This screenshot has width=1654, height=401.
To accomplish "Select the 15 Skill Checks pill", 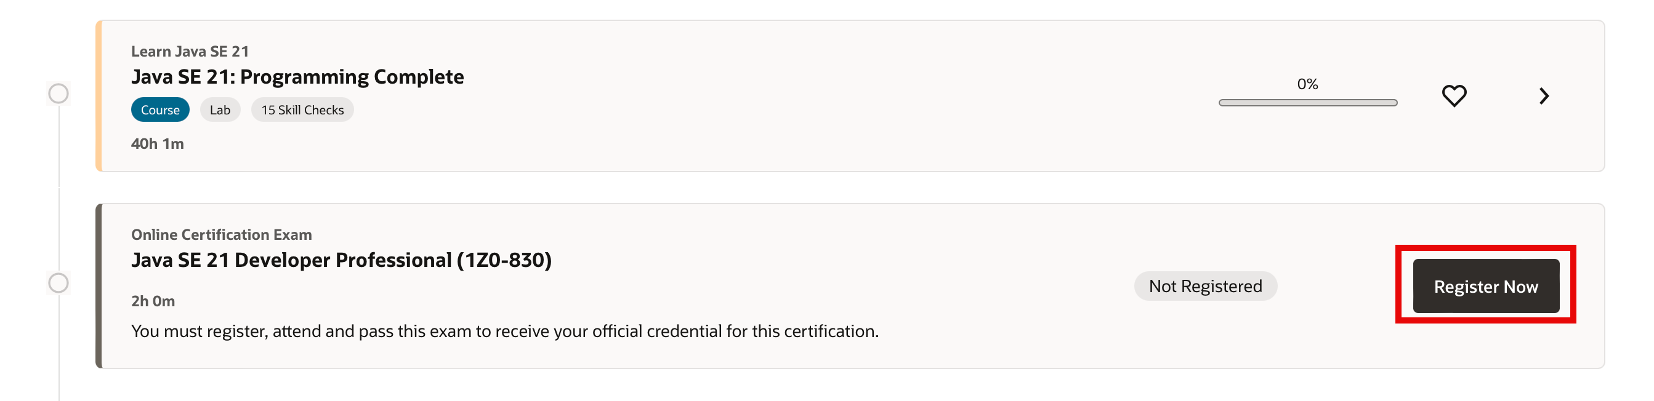I will (302, 109).
